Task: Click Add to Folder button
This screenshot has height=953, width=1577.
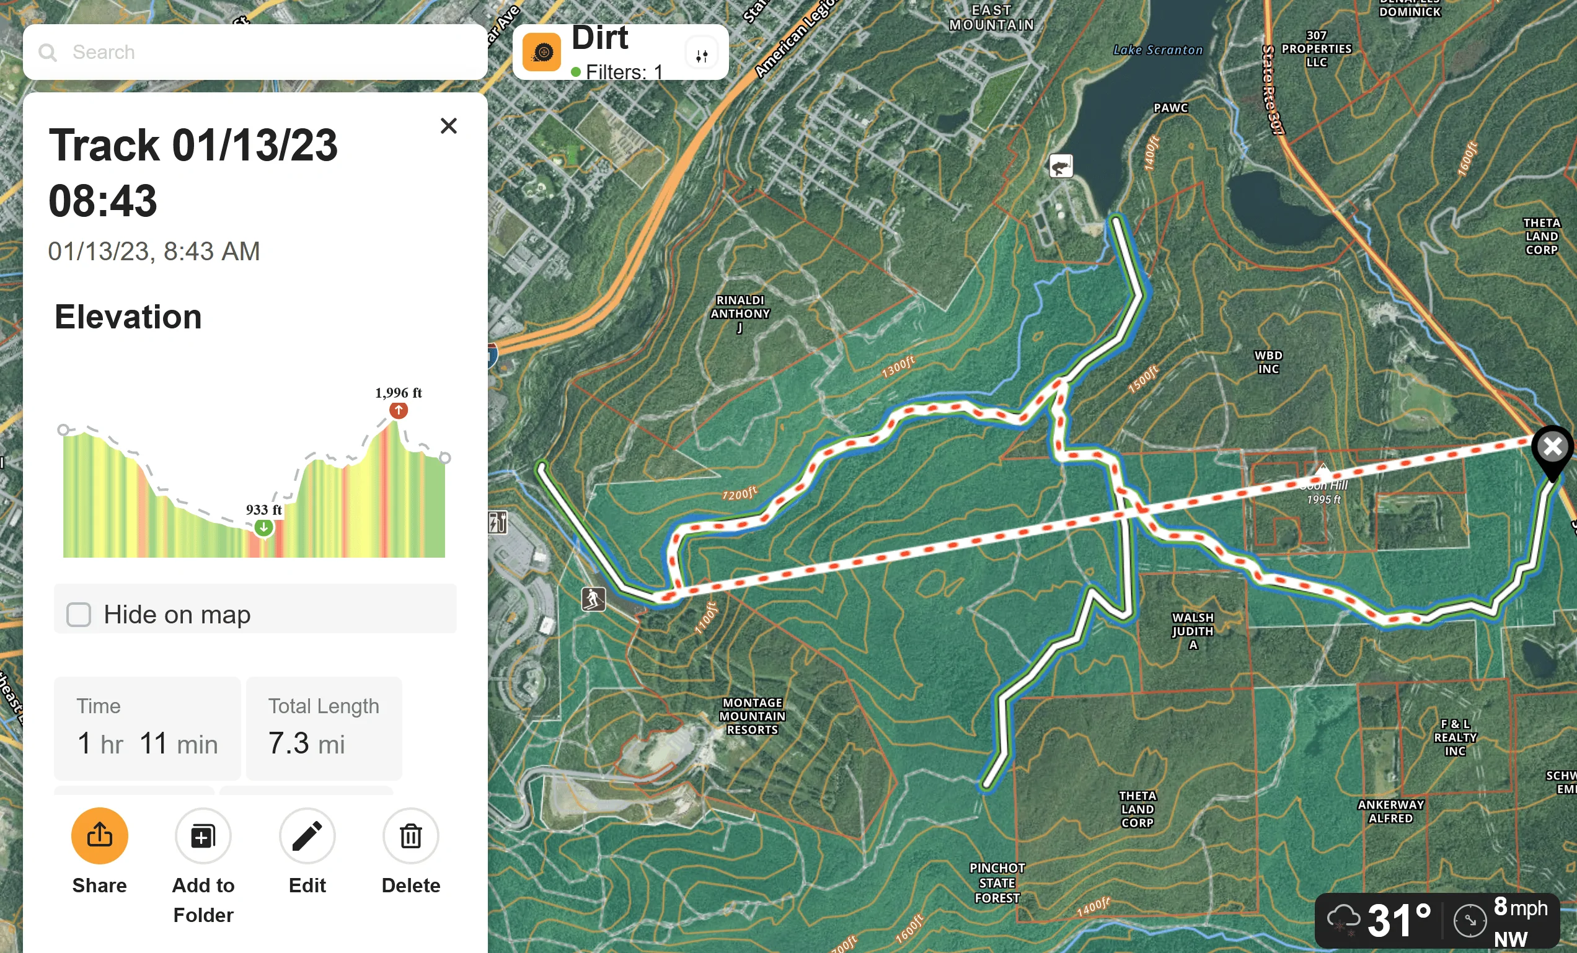Action: 203,836
